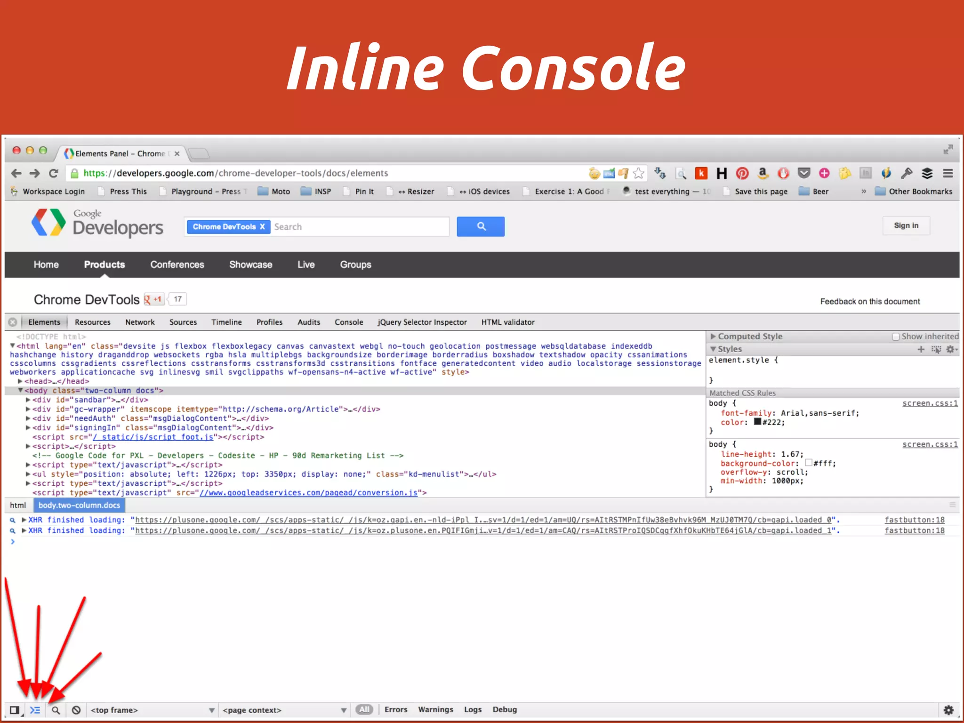
Task: Open DevTools settings gear at bottom right
Action: (x=948, y=710)
